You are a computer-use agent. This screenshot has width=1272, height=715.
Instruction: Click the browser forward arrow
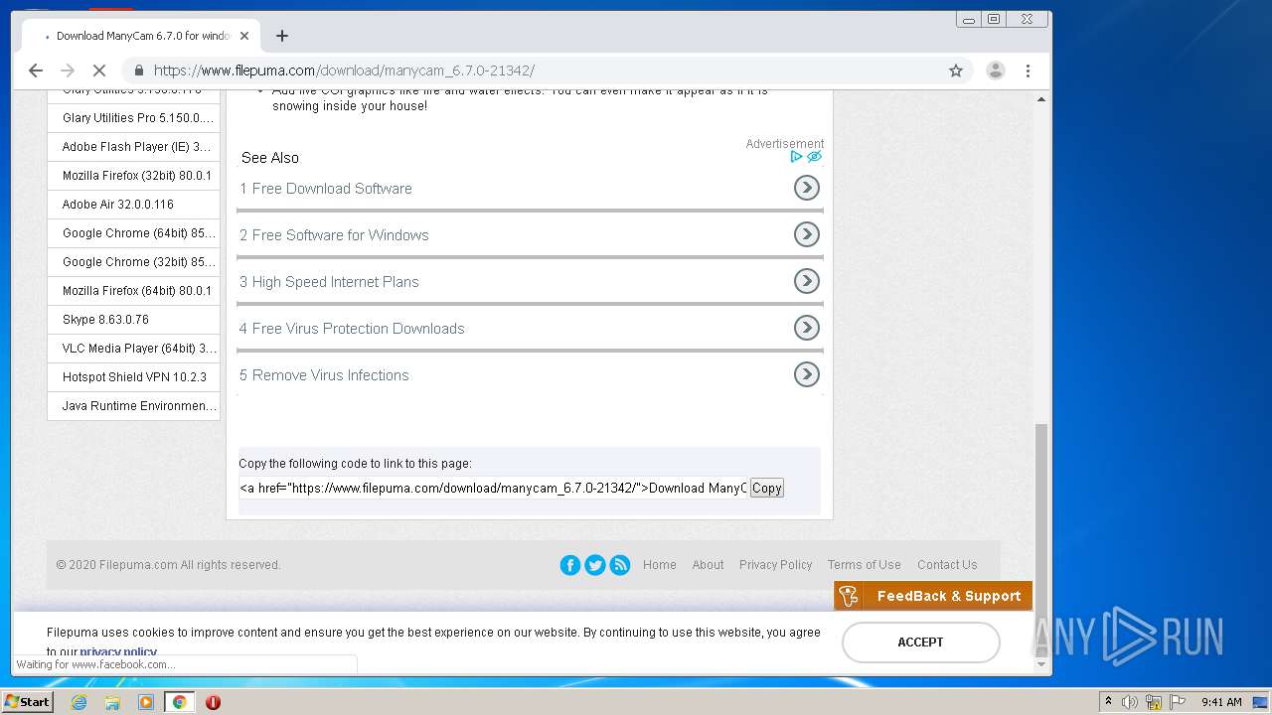point(68,71)
